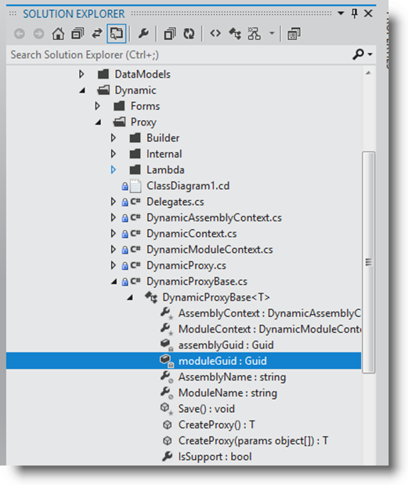Screen dimensions: 408x485
Task: Click the Forward navigation arrow in toolbar
Action: 38,34
